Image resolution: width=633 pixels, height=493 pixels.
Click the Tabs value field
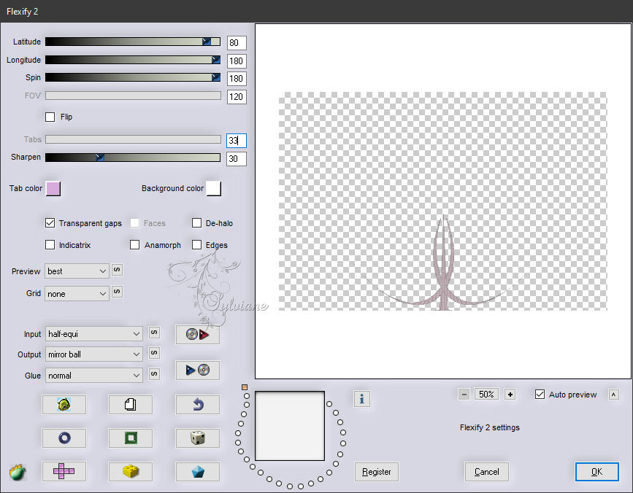coord(237,140)
